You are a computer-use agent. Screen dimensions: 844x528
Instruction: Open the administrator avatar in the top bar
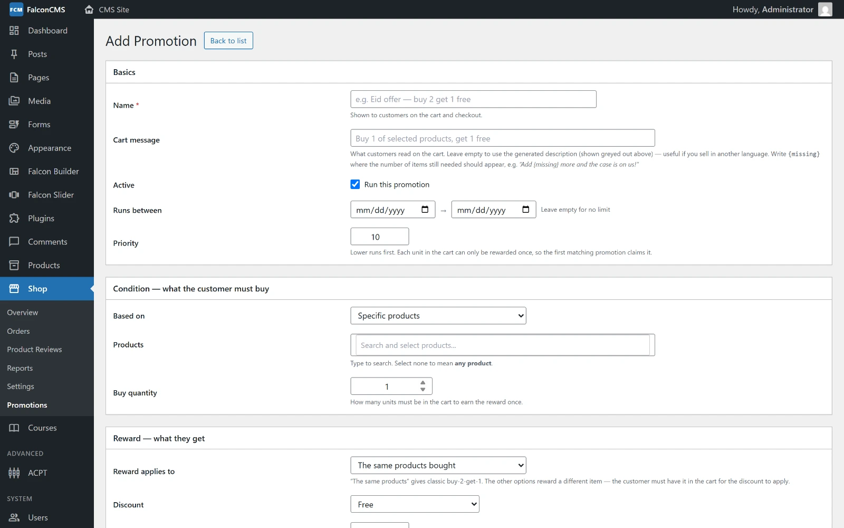(x=825, y=10)
